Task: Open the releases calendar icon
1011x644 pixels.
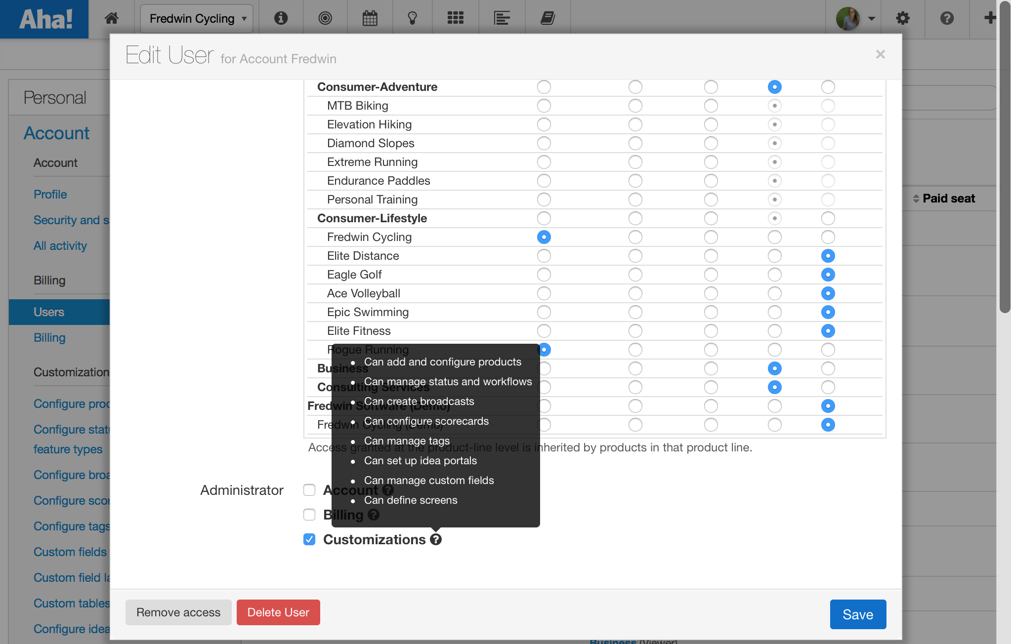Action: pyautogui.click(x=370, y=18)
